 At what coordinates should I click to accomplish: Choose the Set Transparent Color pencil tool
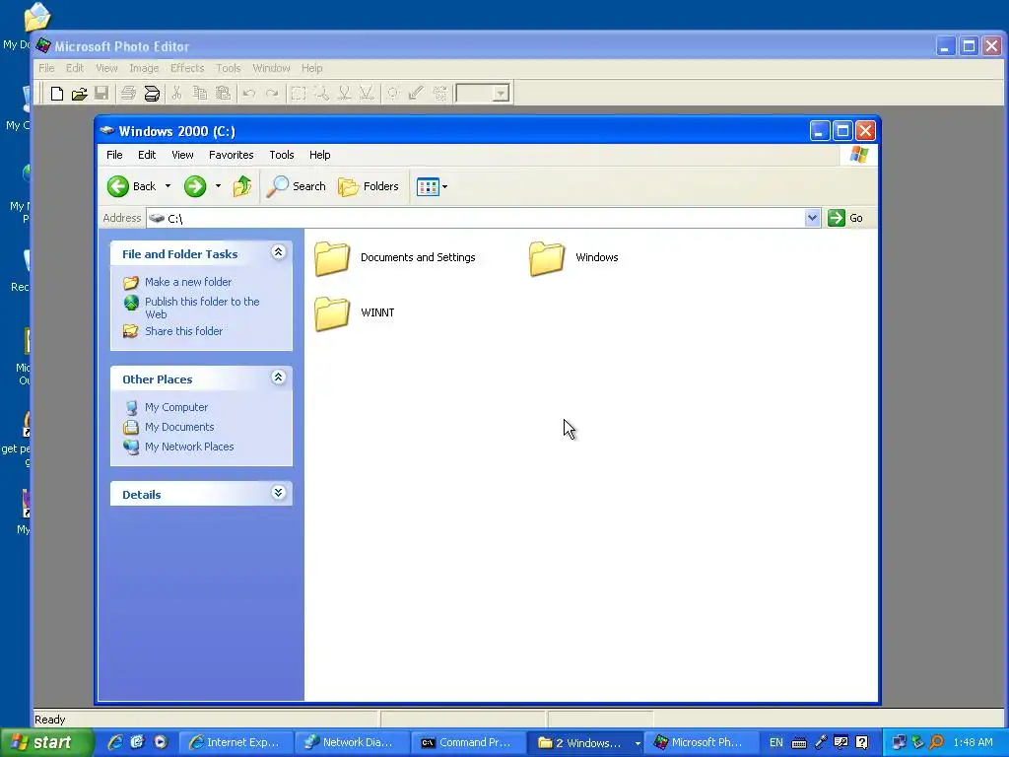[x=416, y=94]
